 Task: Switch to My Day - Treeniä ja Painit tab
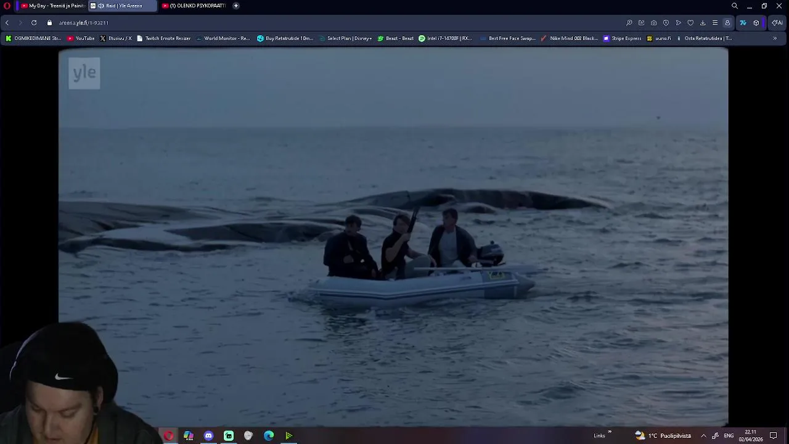click(52, 6)
